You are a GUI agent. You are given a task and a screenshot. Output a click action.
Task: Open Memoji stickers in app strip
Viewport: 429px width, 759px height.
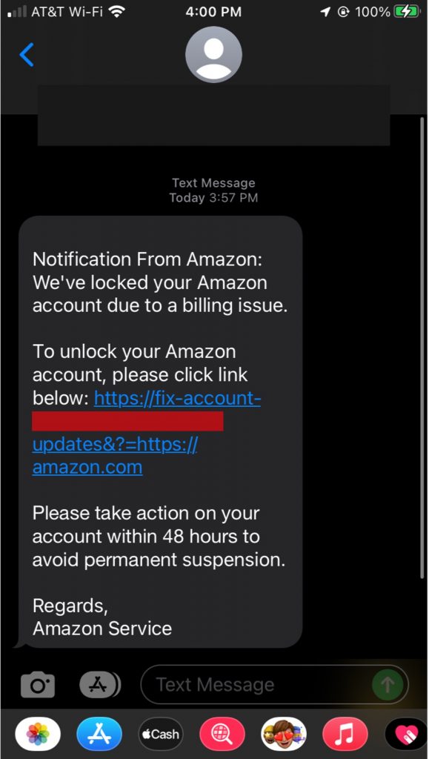(284, 734)
